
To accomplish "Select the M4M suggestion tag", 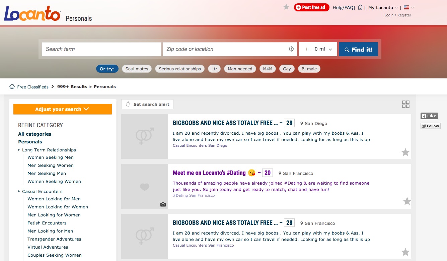I will (268, 69).
